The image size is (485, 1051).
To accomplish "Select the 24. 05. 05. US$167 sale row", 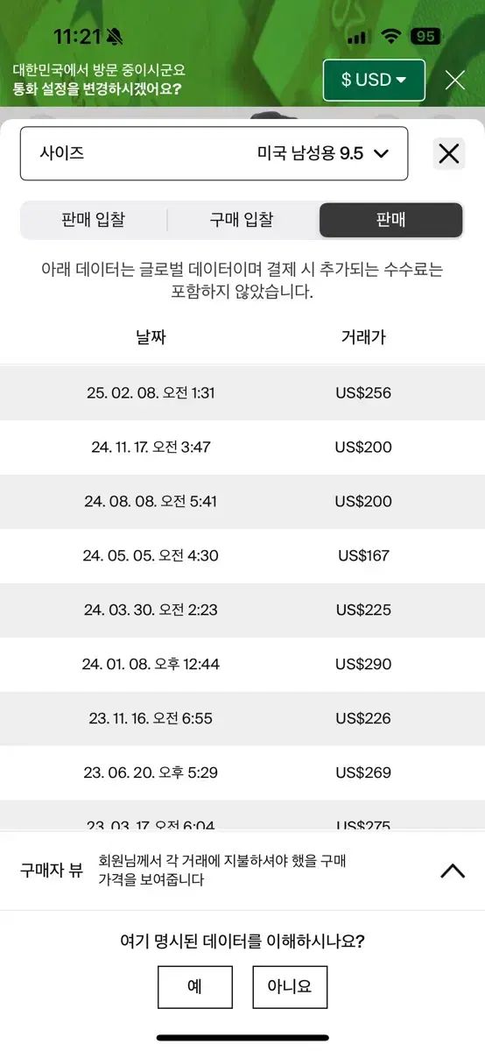I will (x=242, y=556).
